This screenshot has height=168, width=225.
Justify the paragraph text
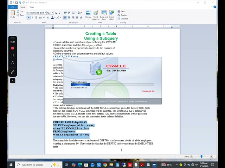pos(77,17)
